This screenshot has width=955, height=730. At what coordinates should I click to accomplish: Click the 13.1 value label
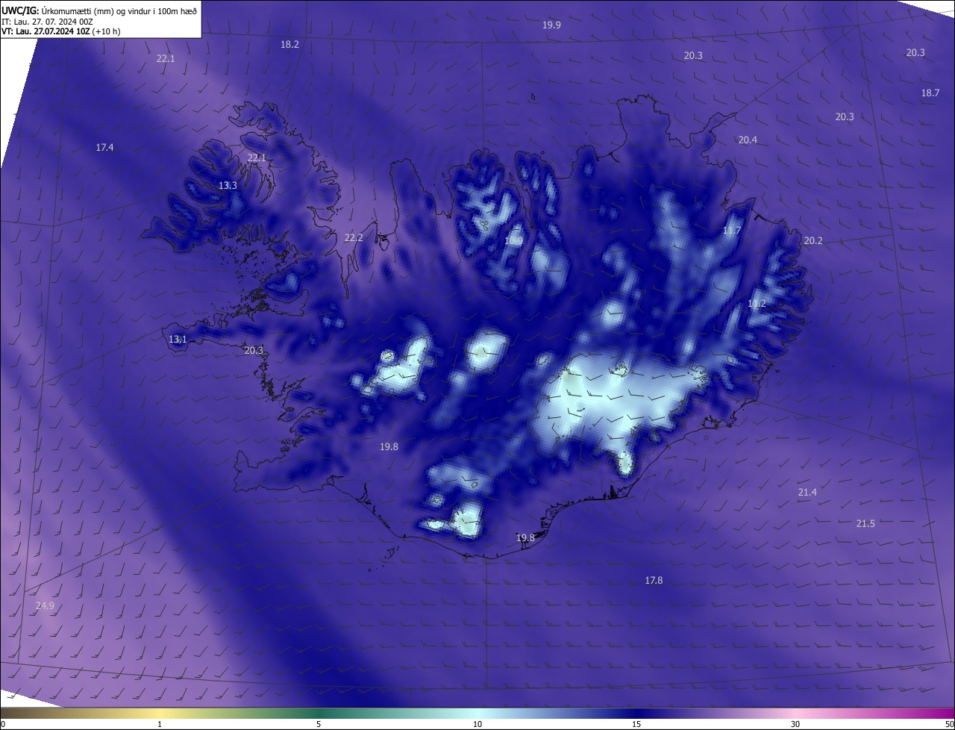(x=178, y=340)
